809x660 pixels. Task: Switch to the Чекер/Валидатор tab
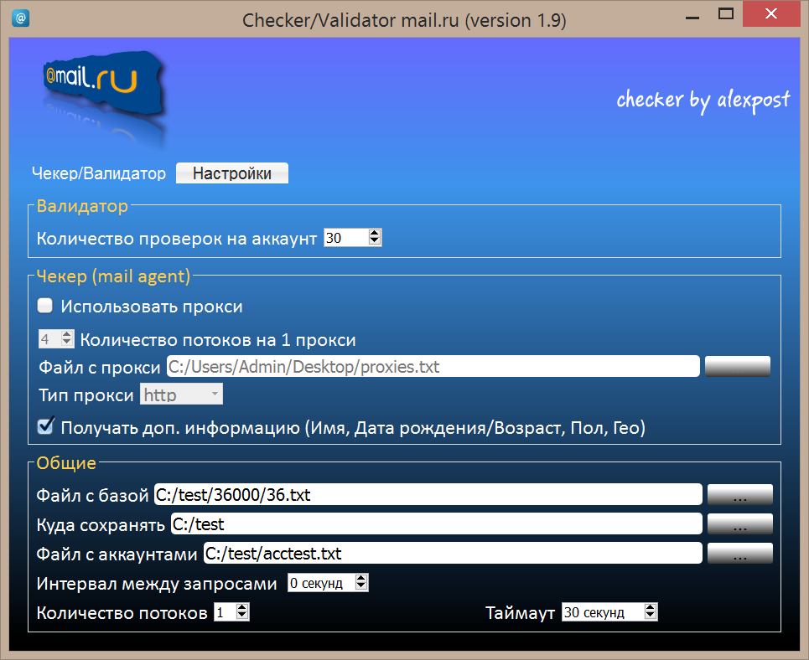(99, 173)
